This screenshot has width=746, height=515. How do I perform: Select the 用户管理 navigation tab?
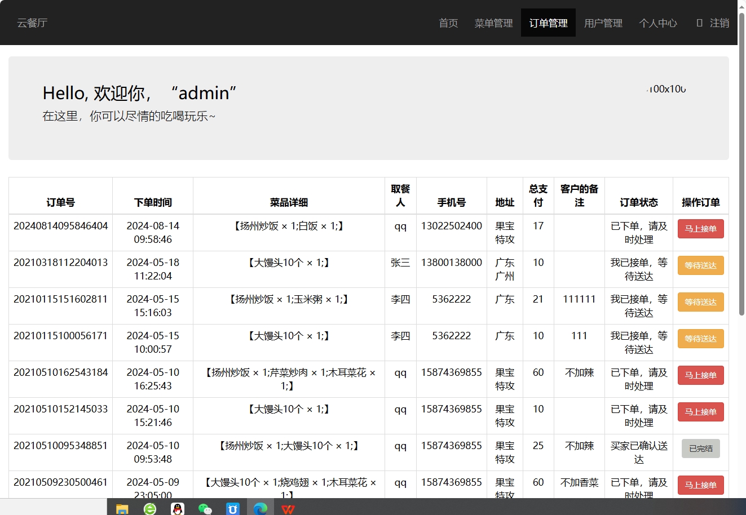pos(603,23)
